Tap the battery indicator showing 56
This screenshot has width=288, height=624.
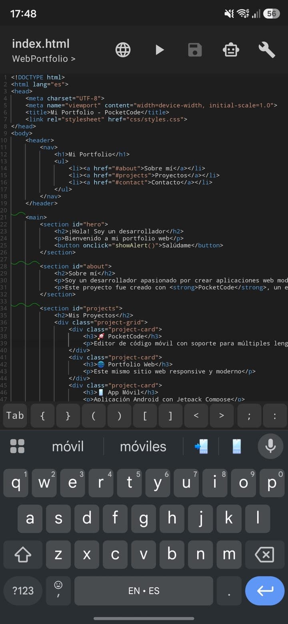point(271,14)
